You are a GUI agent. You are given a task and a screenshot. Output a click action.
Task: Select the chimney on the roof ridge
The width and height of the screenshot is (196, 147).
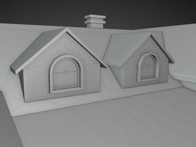coord(95,22)
